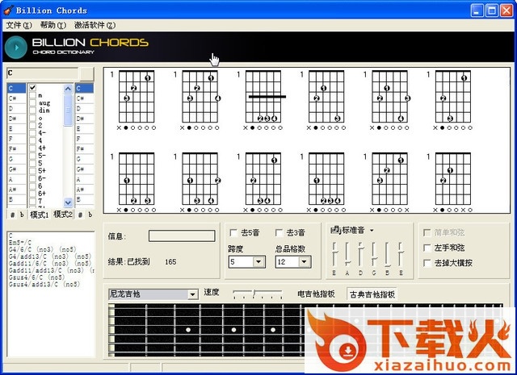Open the 尼龙吉他 instrument dropdown

click(x=193, y=294)
